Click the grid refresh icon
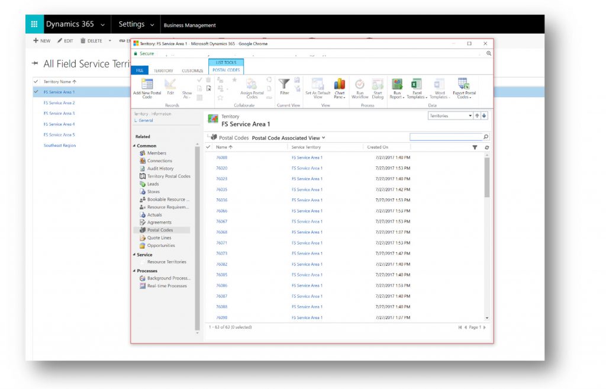 point(486,147)
